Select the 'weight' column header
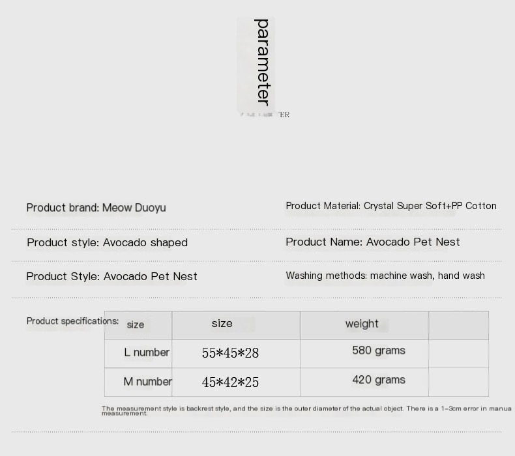The width and height of the screenshot is (515, 456). tap(362, 324)
